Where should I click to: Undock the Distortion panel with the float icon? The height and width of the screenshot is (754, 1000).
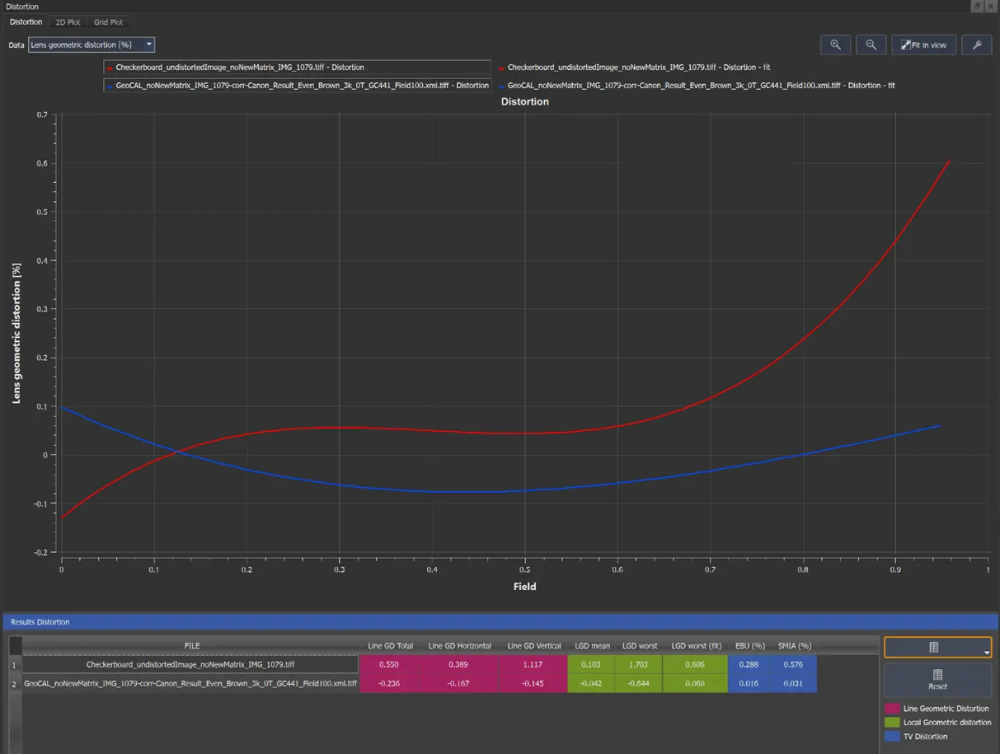(x=977, y=6)
